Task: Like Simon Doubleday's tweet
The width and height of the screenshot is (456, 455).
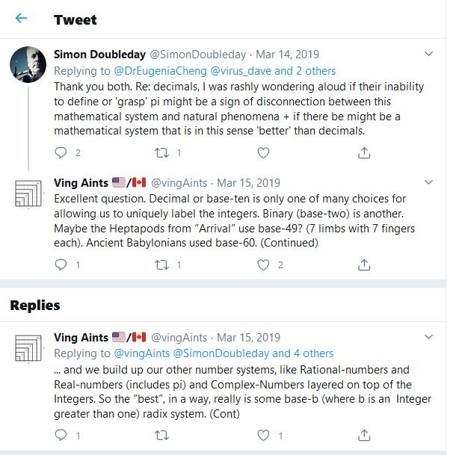Action: click(263, 152)
